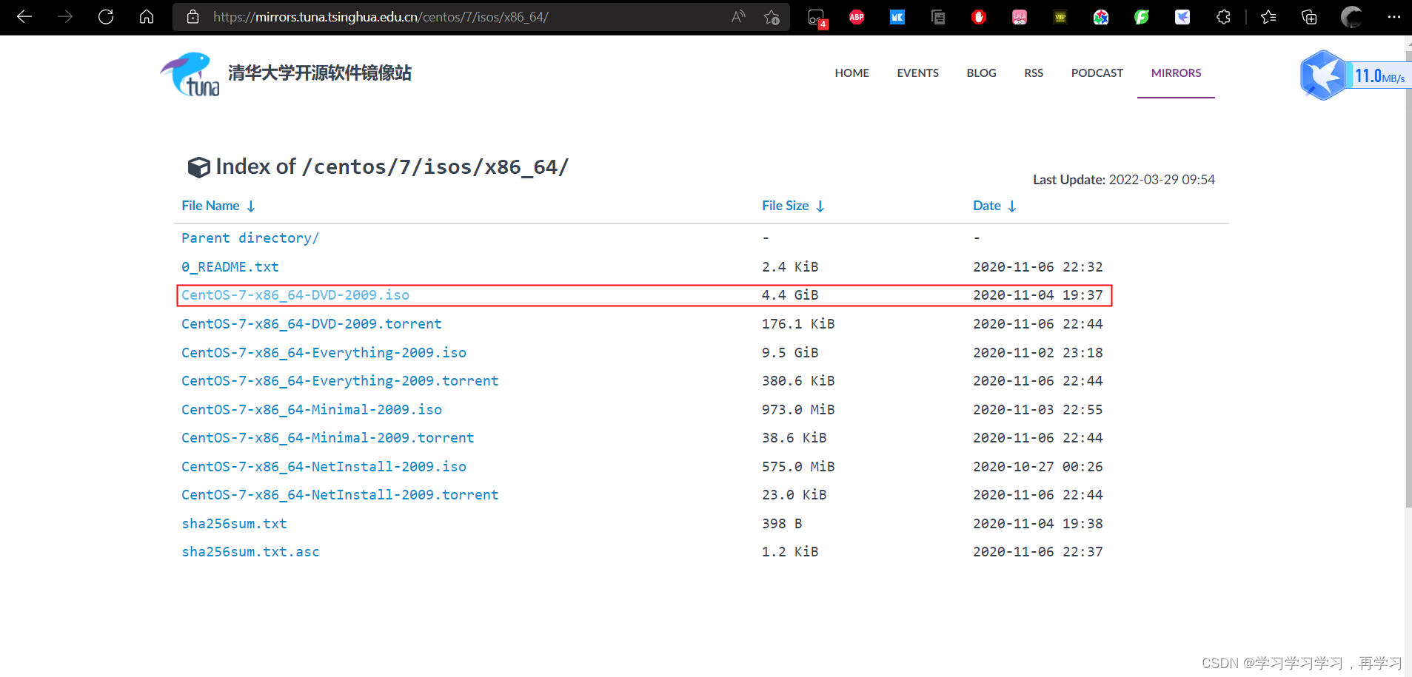The width and height of the screenshot is (1412, 677).
Task: Go to Parent directory/
Action: 250,238
